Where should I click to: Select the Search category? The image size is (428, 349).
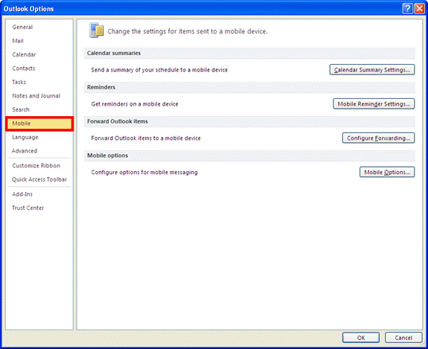coord(21,109)
